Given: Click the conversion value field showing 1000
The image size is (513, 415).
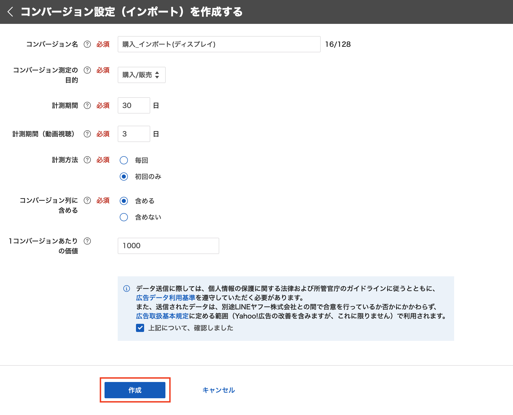Looking at the screenshot, I should tap(168, 246).
